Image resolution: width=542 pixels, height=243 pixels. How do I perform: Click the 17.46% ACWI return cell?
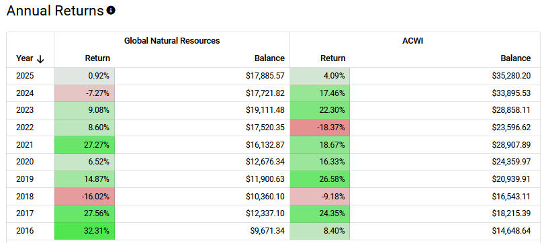(x=320, y=93)
